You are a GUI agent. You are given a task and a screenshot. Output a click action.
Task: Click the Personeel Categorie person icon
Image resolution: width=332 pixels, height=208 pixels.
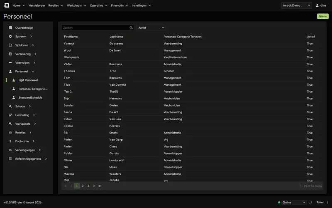click(14, 89)
